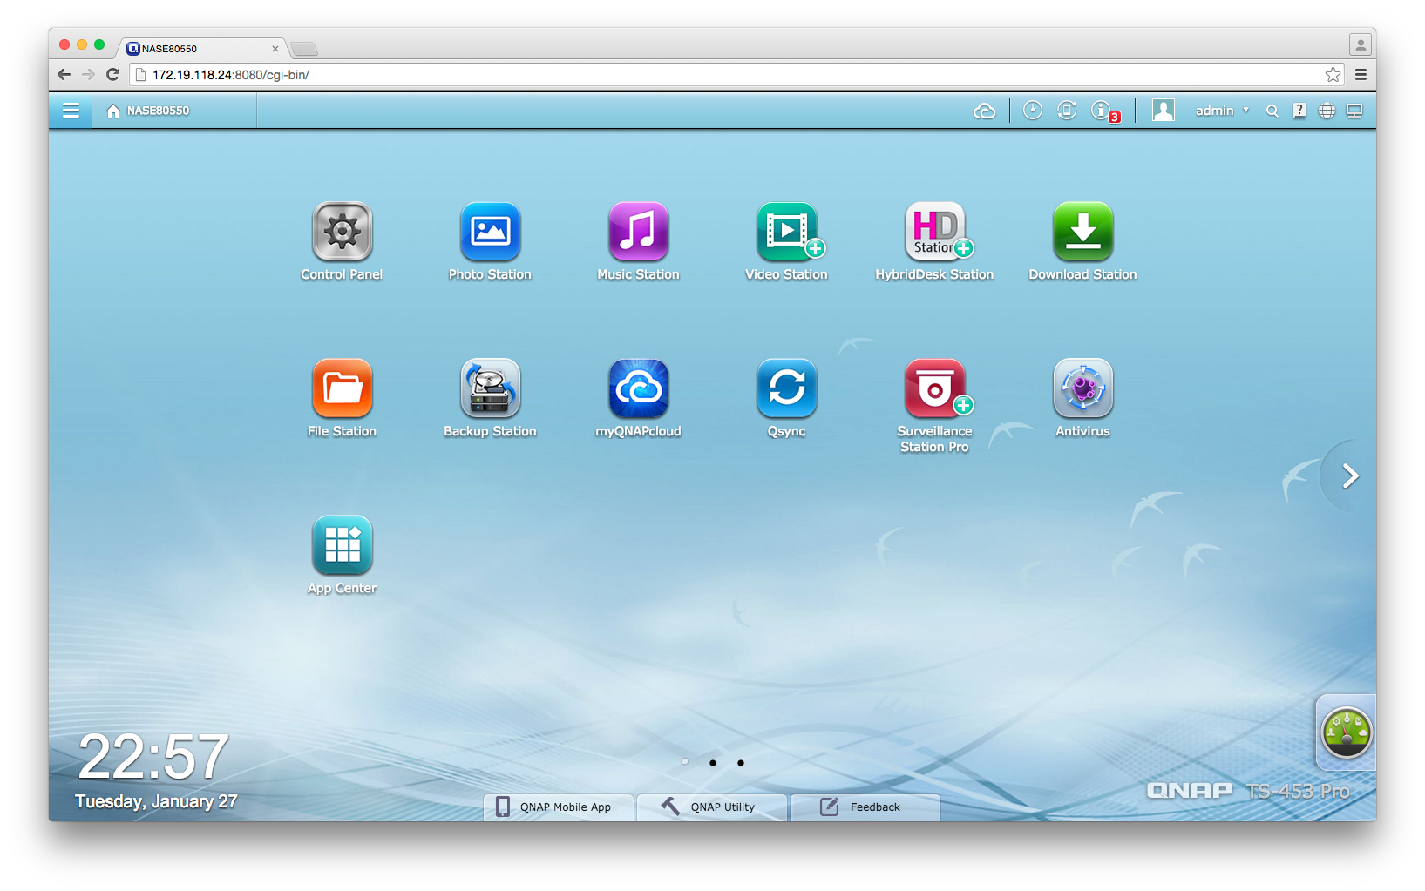Open the main hamburger menu

(71, 111)
